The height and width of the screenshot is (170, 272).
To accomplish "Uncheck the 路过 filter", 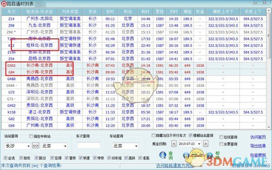I will coord(36,158).
